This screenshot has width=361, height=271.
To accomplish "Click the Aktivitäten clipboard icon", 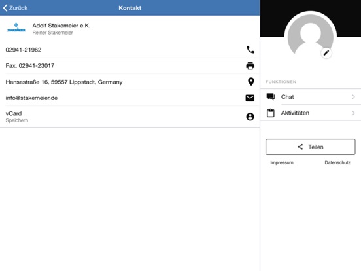I will click(x=271, y=113).
